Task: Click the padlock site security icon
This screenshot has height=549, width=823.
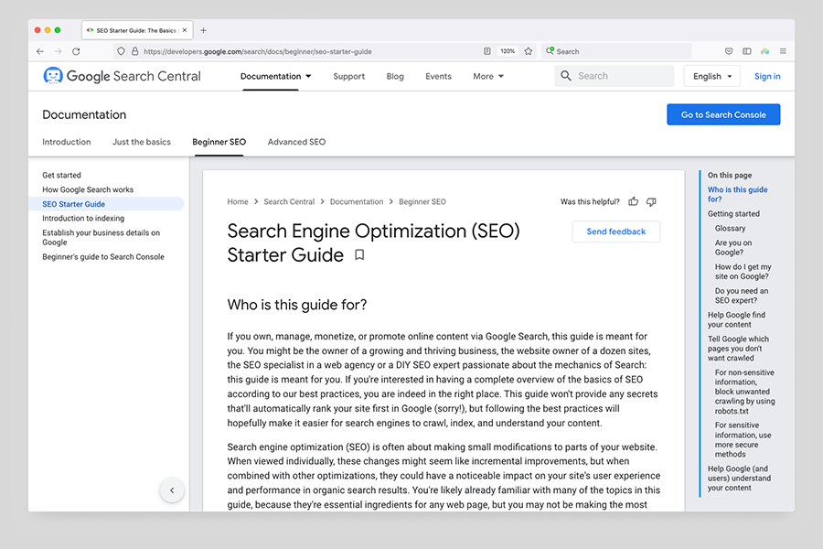Action: point(135,51)
